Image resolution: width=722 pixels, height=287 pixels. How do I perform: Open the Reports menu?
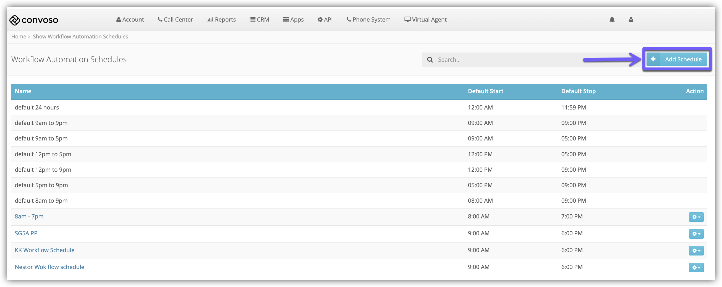(x=221, y=20)
